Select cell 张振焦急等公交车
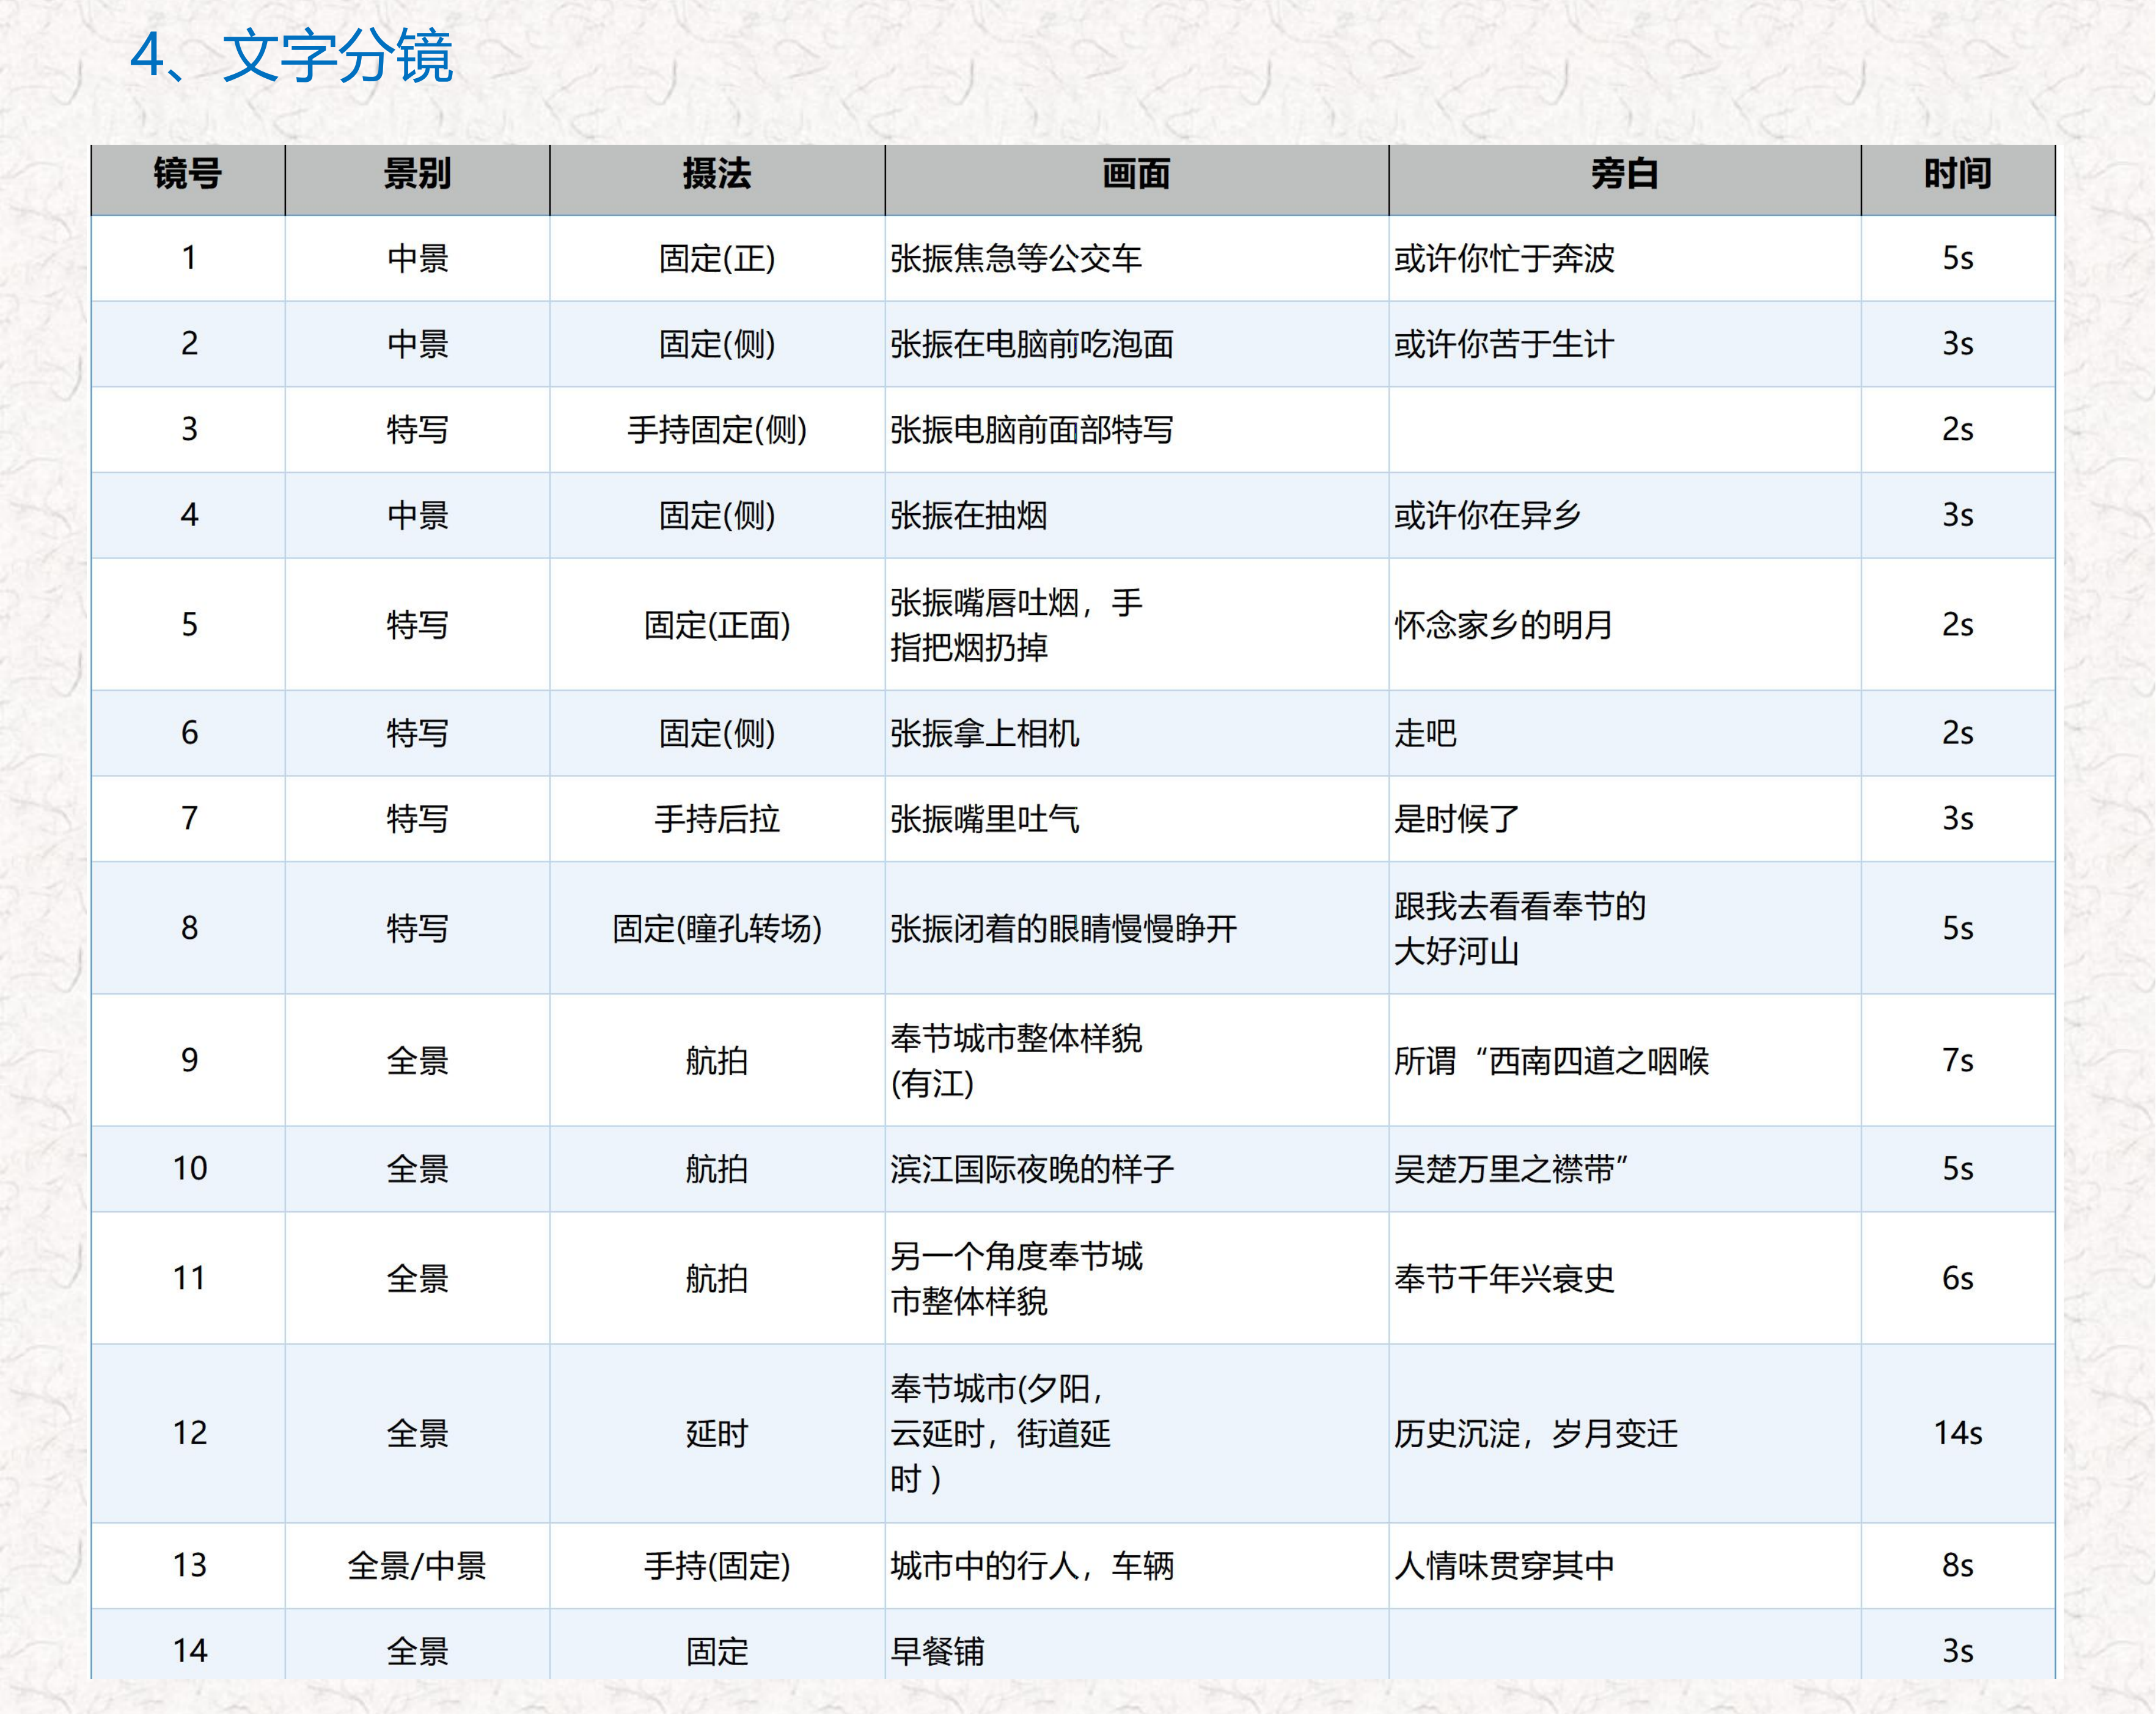The image size is (2156, 1714). tap(1016, 259)
